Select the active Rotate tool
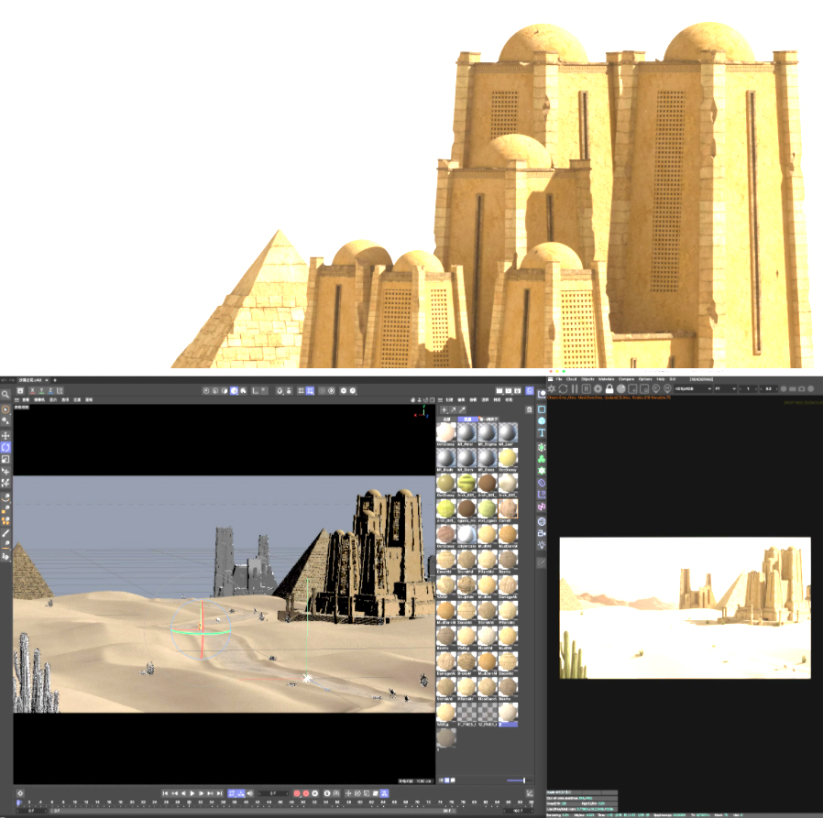 [5, 447]
